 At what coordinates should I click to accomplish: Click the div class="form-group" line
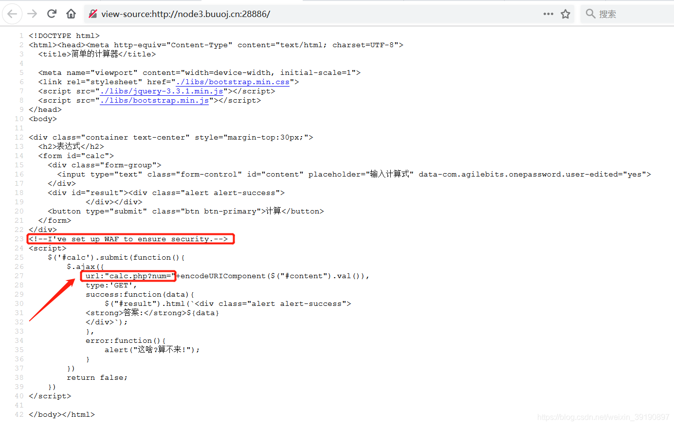tap(105, 165)
